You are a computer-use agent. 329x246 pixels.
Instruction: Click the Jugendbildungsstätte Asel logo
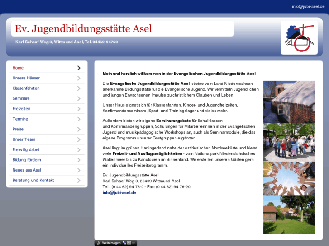[x=299, y=37]
